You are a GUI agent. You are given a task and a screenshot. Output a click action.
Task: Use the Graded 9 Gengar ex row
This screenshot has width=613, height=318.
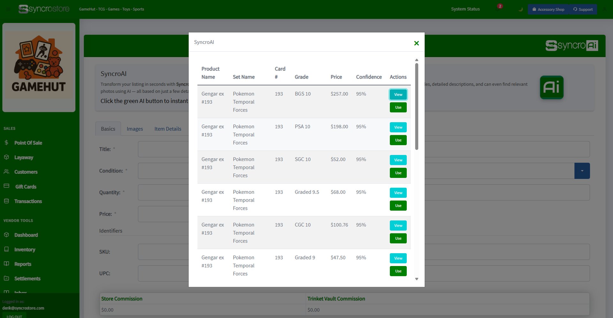(398, 271)
